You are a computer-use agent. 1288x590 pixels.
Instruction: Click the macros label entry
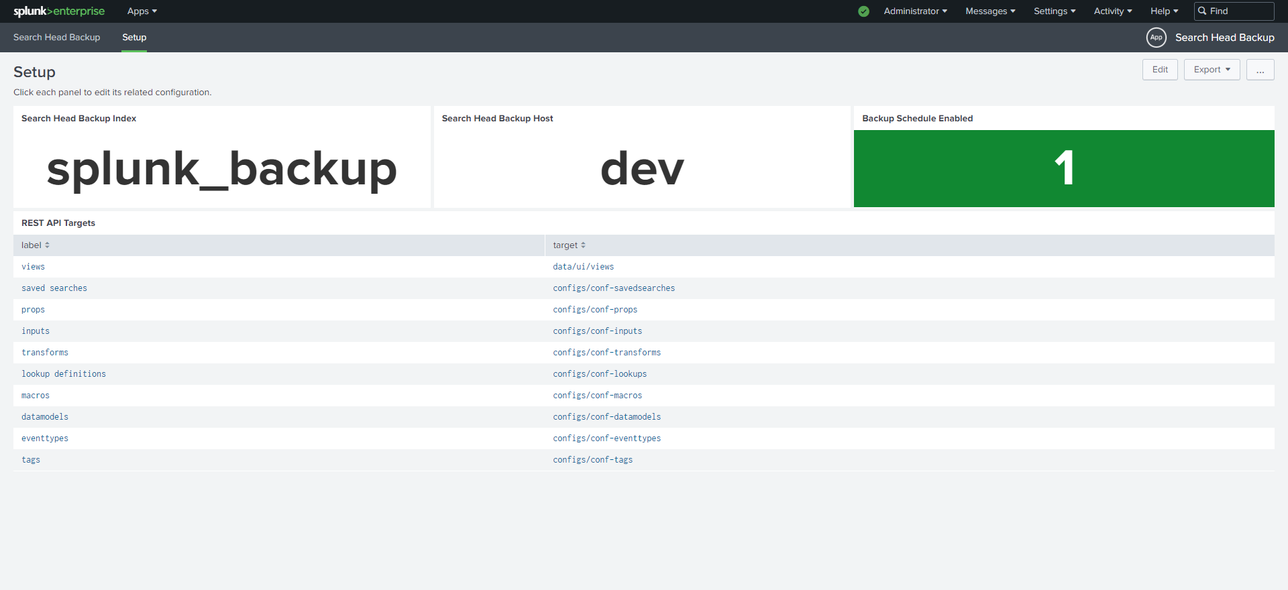tap(36, 396)
